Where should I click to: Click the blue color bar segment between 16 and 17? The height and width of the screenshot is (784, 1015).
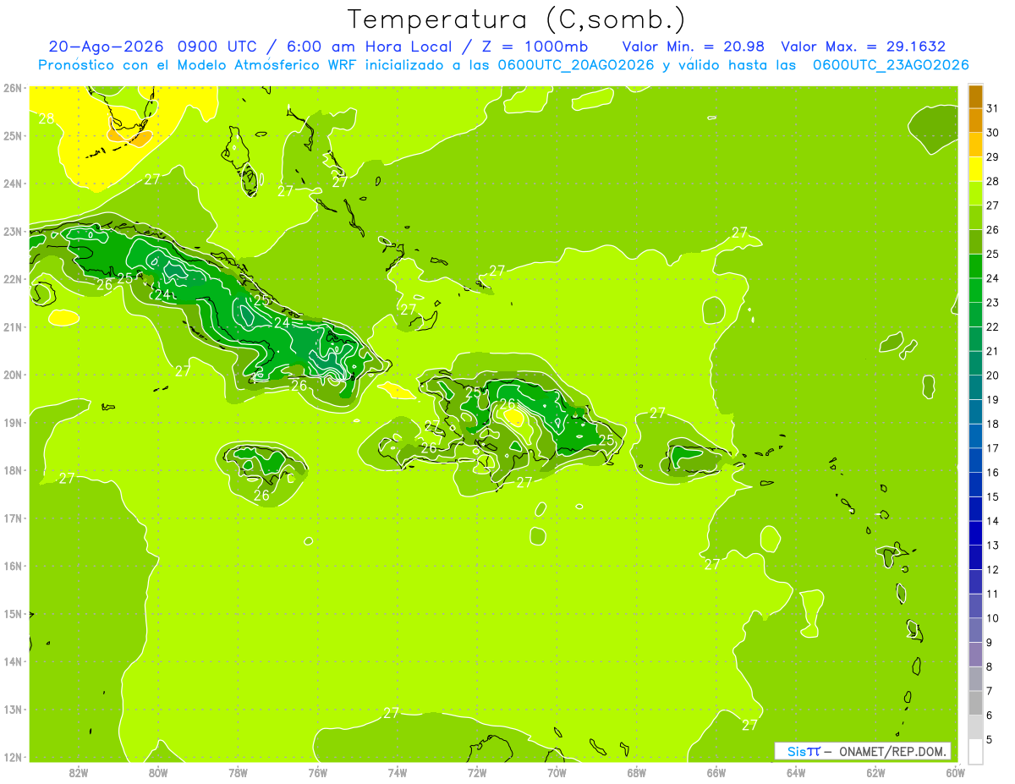(975, 461)
